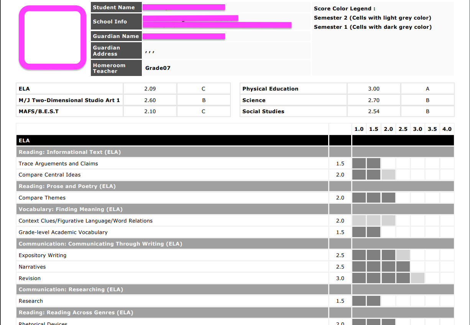The height and width of the screenshot is (325, 470).
Task: Click the Narratives row
Action: click(x=235, y=267)
